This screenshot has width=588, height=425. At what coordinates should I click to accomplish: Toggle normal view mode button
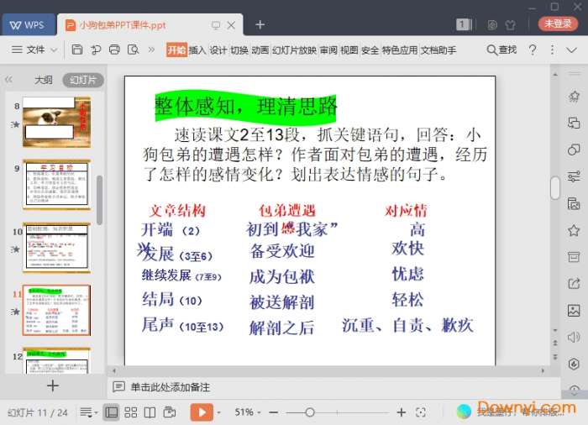(x=111, y=412)
